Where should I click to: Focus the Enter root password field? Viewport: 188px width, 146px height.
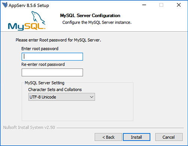point(52,57)
